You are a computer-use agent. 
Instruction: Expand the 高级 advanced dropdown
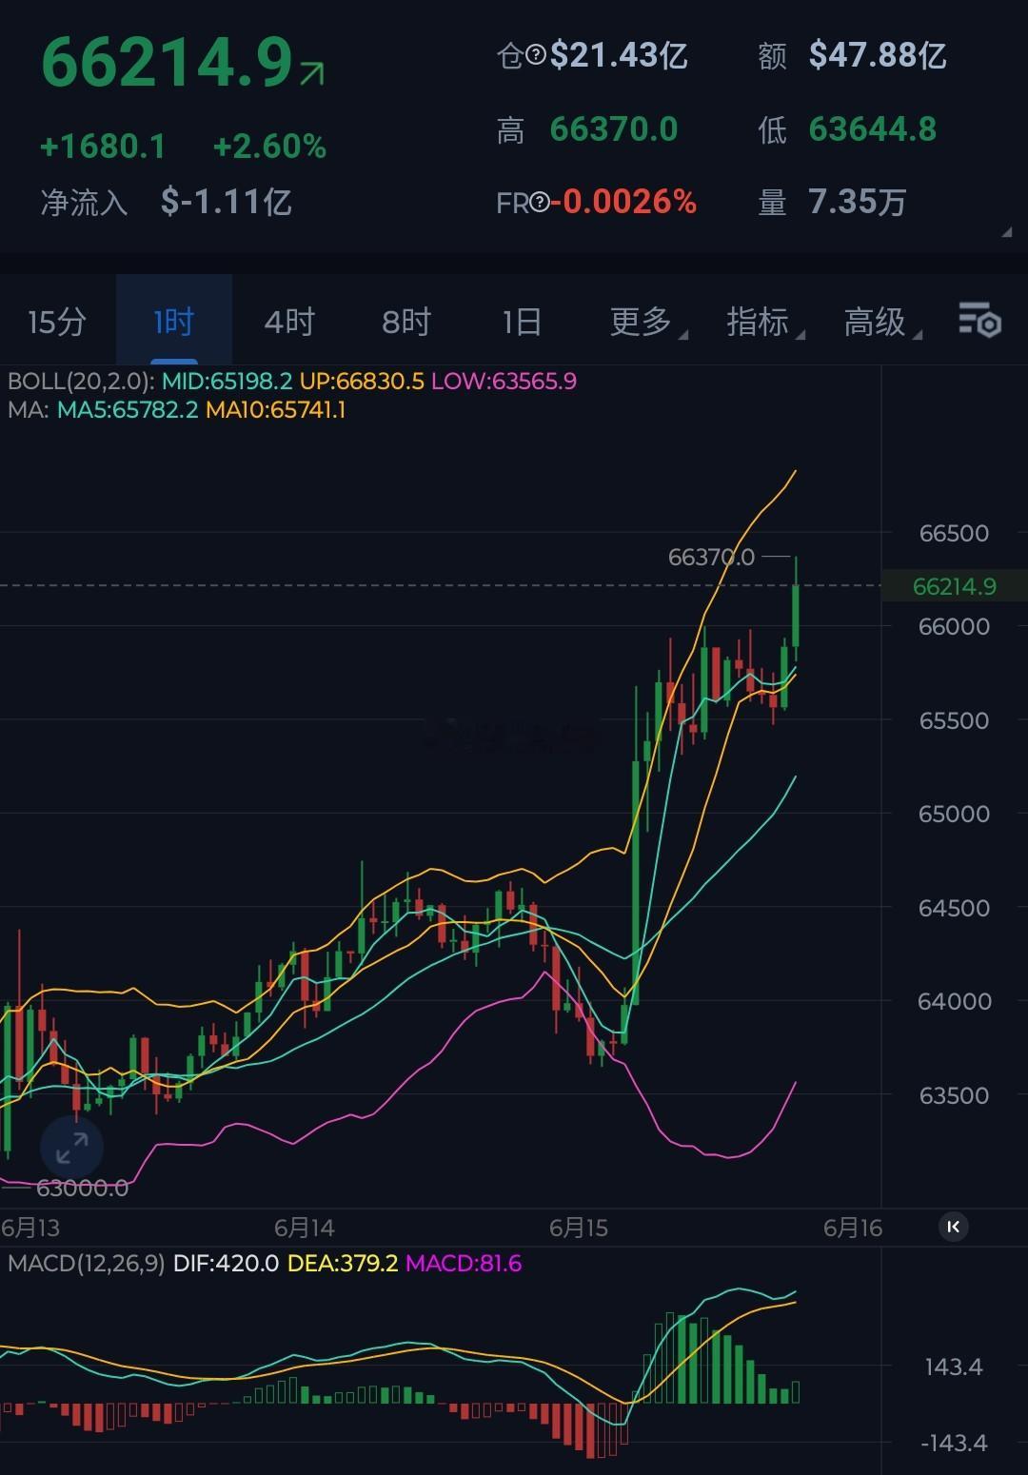pos(882,322)
